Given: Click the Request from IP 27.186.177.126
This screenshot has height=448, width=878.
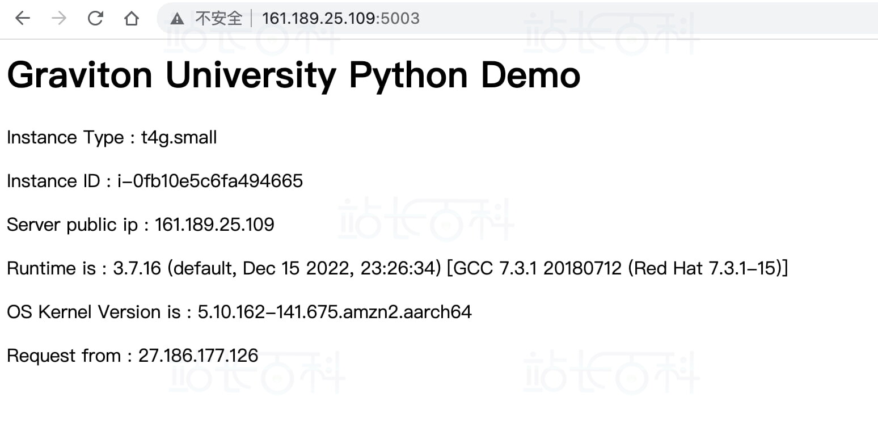Looking at the screenshot, I should (198, 356).
